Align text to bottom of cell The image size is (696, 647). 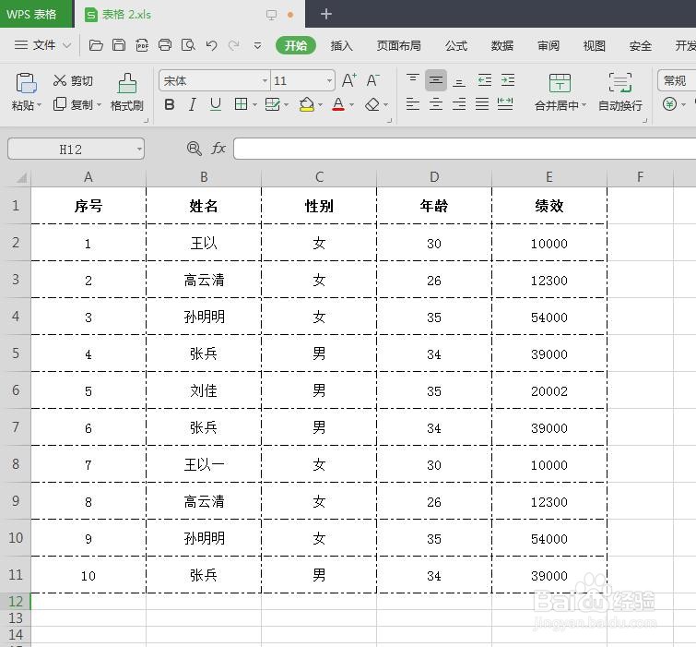pos(459,81)
